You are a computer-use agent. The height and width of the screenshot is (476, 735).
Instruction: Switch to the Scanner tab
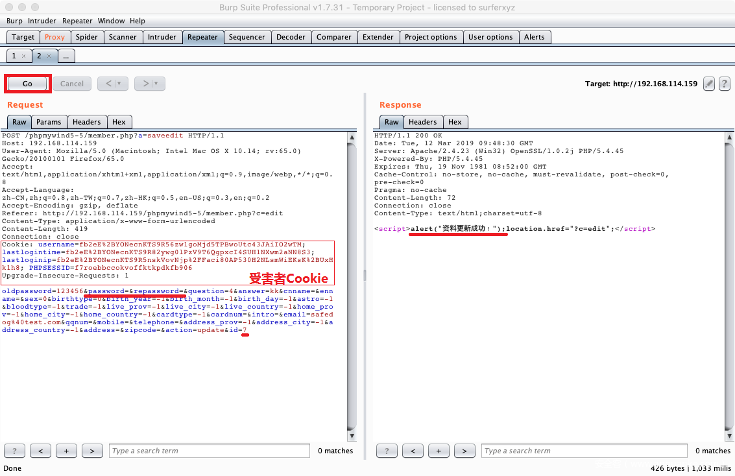point(123,37)
